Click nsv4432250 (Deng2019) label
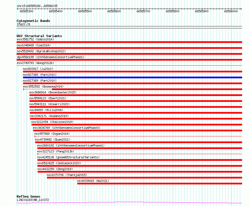Viewport: 250px width, 206px height. pos(55,169)
